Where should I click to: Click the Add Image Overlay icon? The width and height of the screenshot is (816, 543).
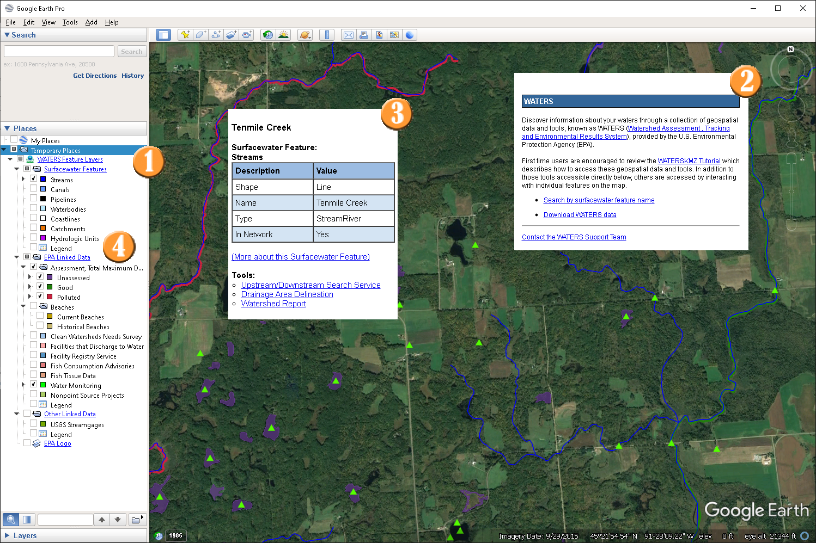pyautogui.click(x=231, y=35)
